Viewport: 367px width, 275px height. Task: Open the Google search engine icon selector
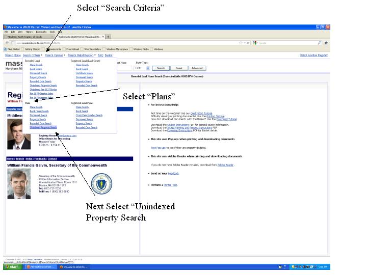255,43
